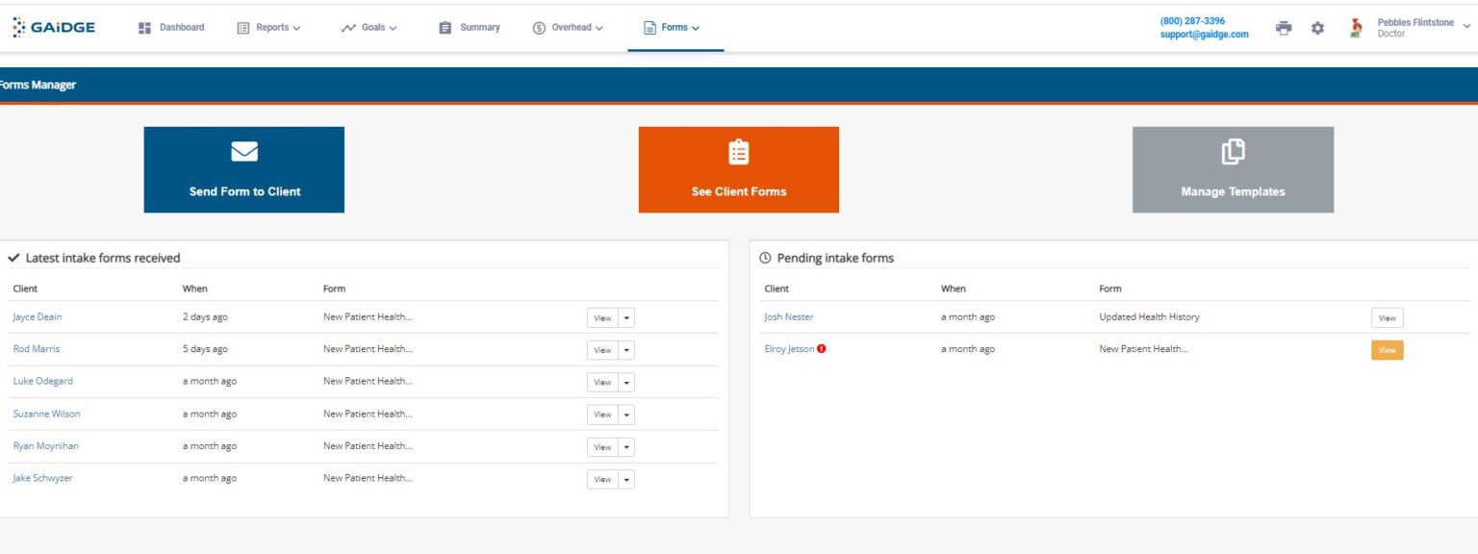
Task: View Josh Nester's pending form
Action: (x=1387, y=318)
